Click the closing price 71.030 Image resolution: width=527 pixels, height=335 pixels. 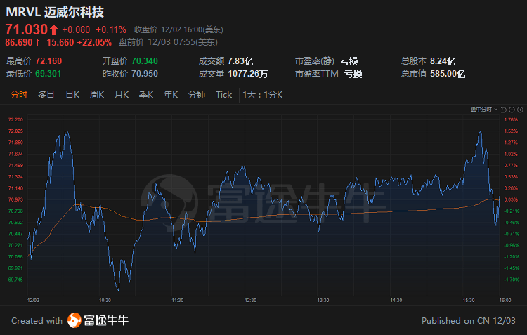pyautogui.click(x=27, y=29)
